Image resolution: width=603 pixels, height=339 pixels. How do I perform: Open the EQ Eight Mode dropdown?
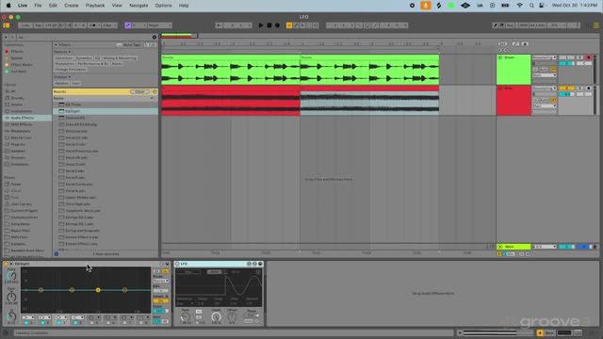161,281
